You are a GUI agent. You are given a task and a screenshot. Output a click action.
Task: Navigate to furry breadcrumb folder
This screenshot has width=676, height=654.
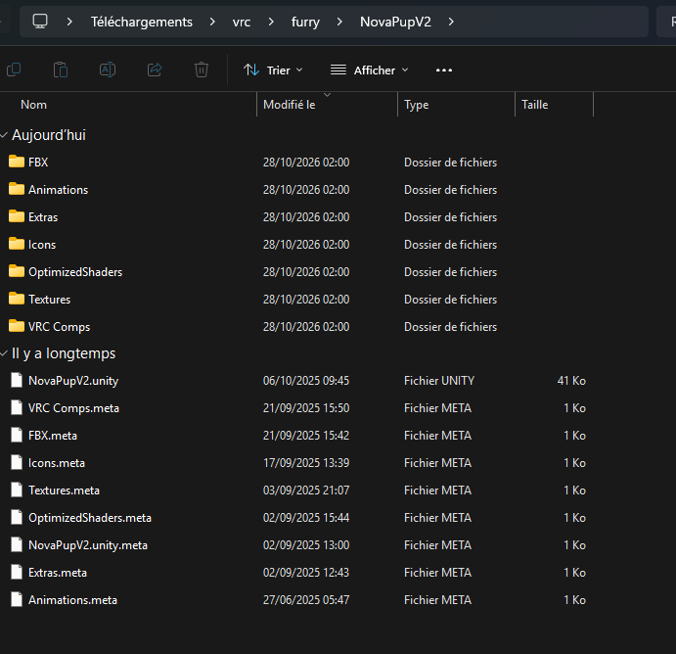305,22
